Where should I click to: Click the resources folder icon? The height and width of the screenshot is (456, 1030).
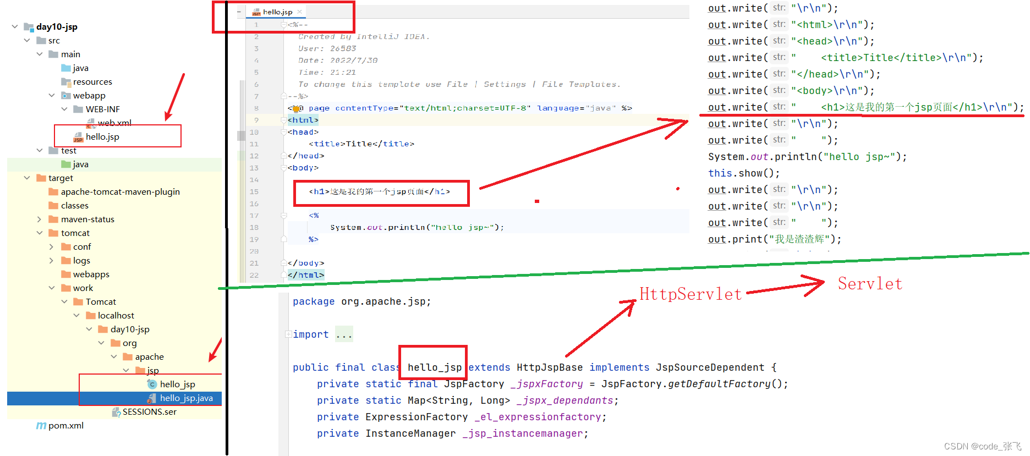pyautogui.click(x=66, y=82)
